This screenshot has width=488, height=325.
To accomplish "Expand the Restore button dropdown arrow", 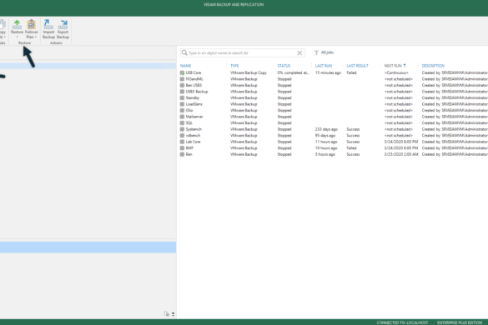I will (17, 37).
